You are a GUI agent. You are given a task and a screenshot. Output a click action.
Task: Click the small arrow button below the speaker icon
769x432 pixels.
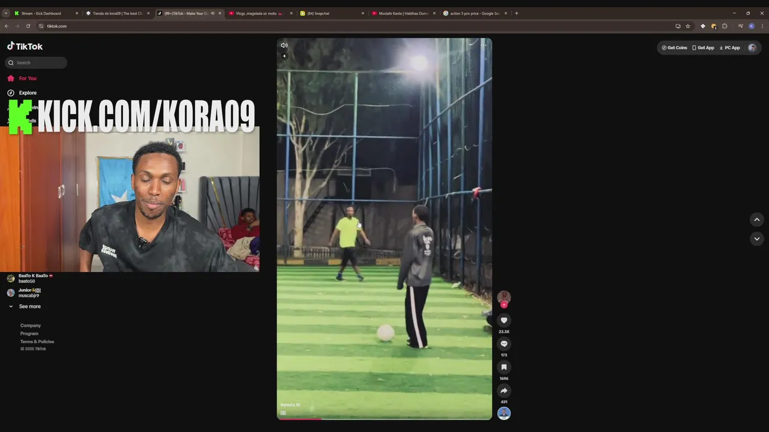click(284, 56)
